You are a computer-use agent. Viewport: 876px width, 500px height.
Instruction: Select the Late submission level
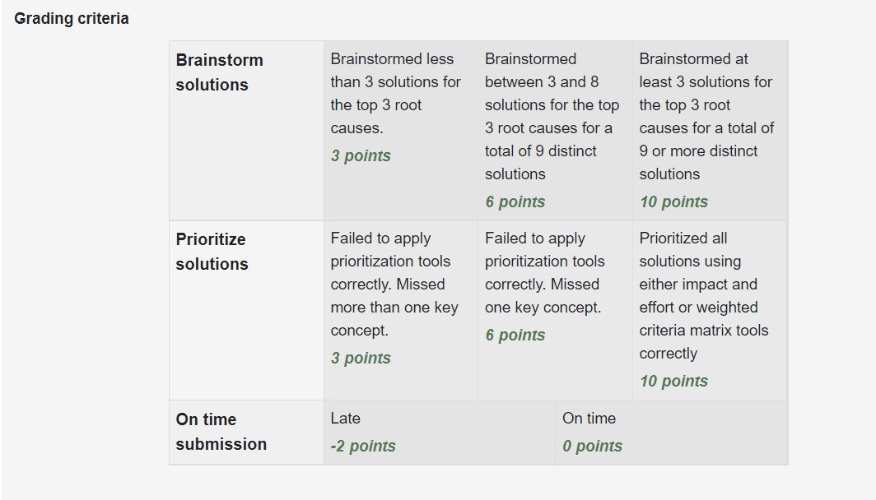point(439,432)
